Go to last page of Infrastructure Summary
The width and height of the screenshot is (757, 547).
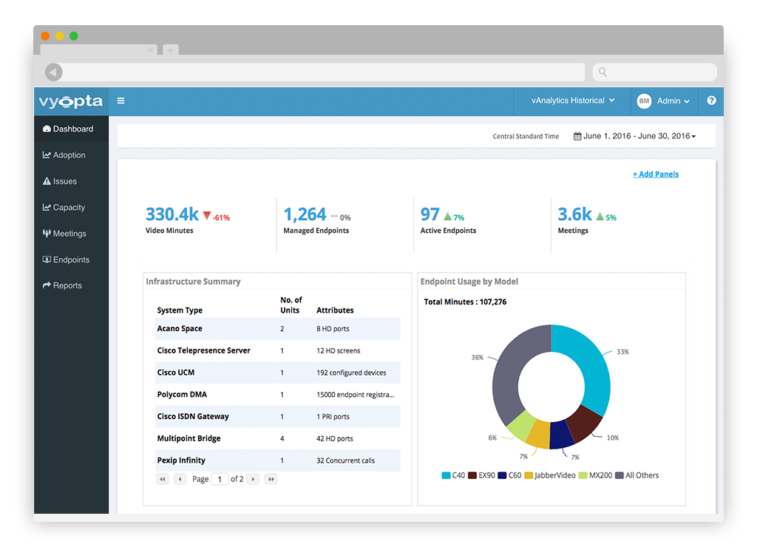coord(271,479)
